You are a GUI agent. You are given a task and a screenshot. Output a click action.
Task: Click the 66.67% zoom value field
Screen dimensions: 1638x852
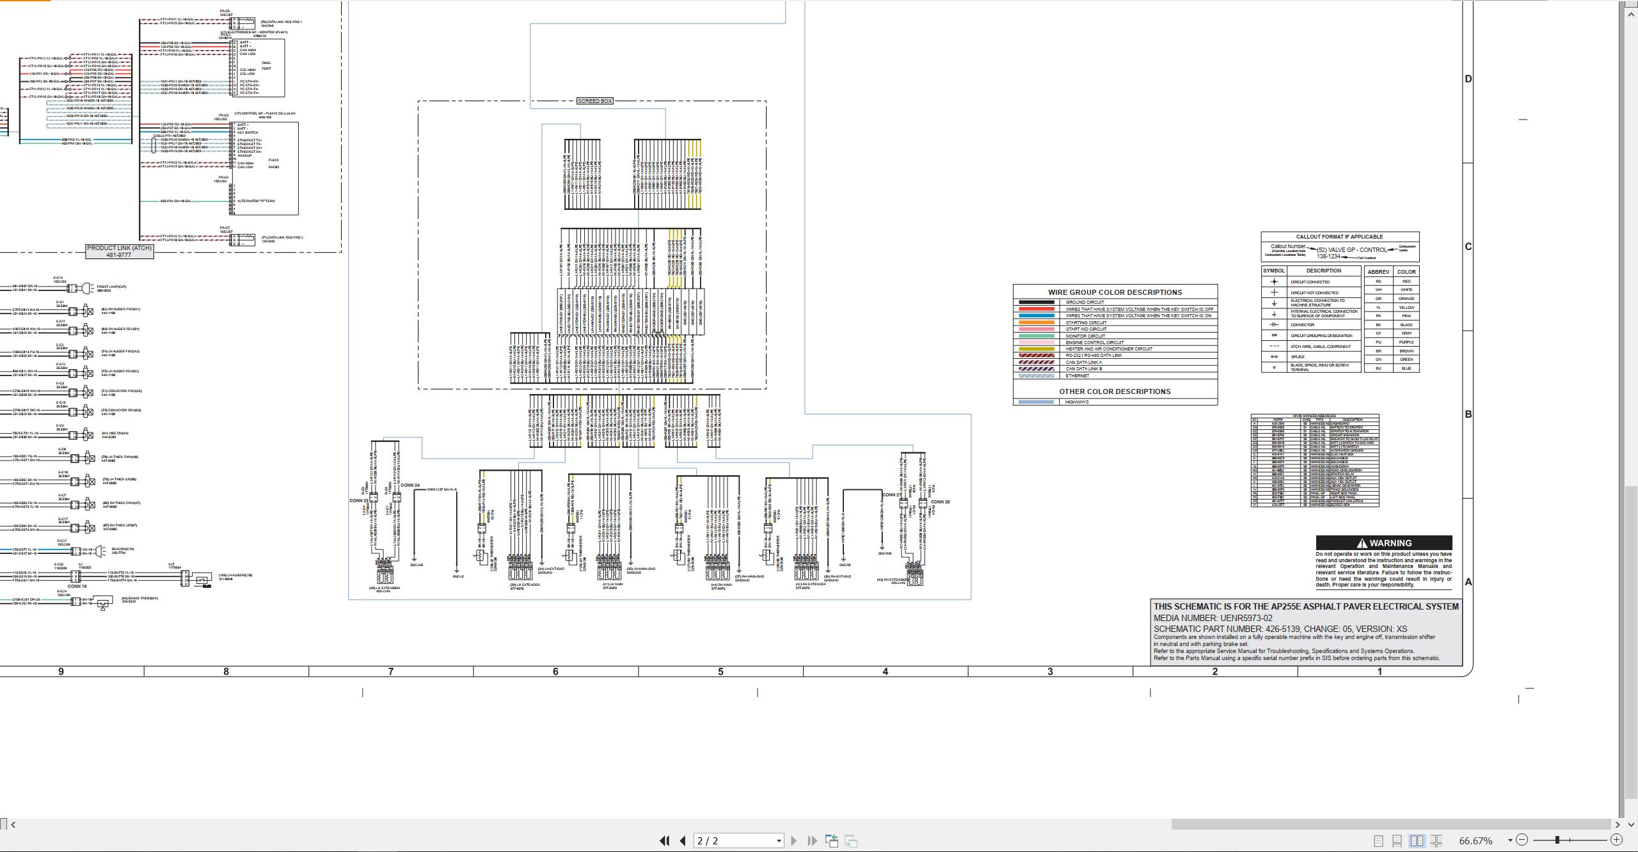click(1476, 840)
